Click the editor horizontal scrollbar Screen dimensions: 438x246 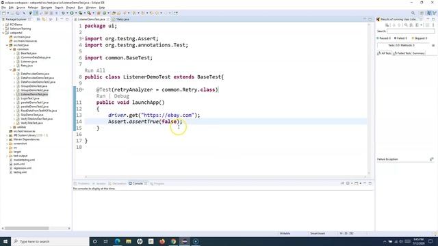(225, 177)
